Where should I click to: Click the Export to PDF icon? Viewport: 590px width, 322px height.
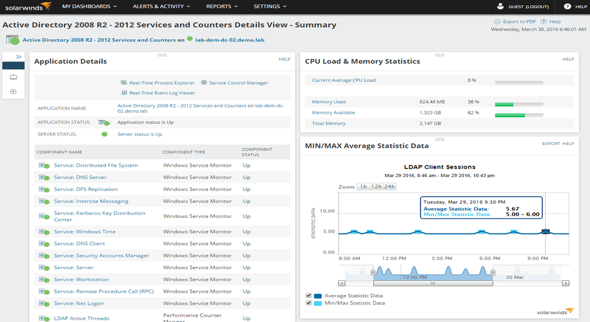pos(497,22)
